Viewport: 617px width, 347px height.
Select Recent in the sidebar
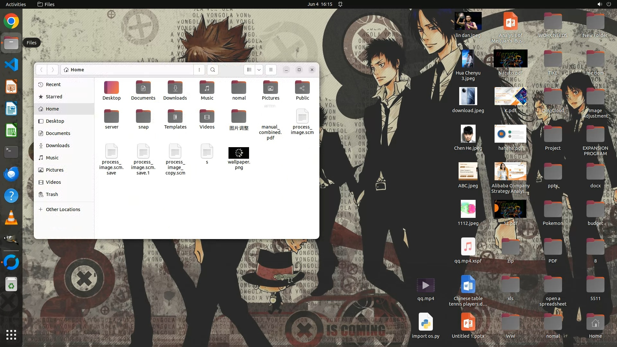pos(53,85)
